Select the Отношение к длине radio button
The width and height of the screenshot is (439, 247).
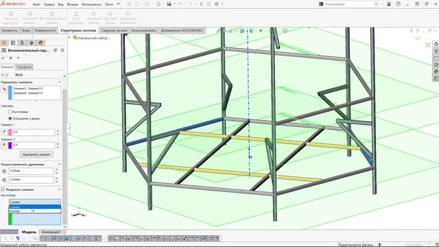[10, 119]
